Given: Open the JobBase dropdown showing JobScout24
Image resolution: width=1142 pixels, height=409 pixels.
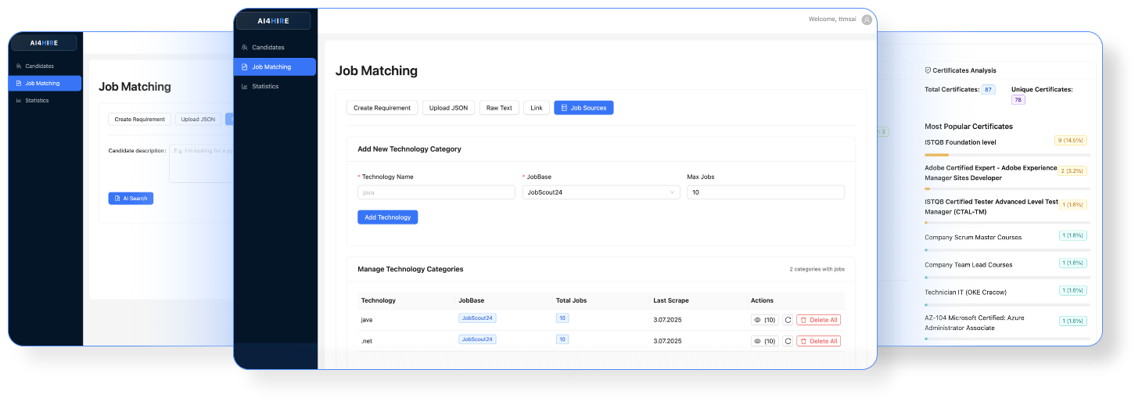Looking at the screenshot, I should point(601,192).
